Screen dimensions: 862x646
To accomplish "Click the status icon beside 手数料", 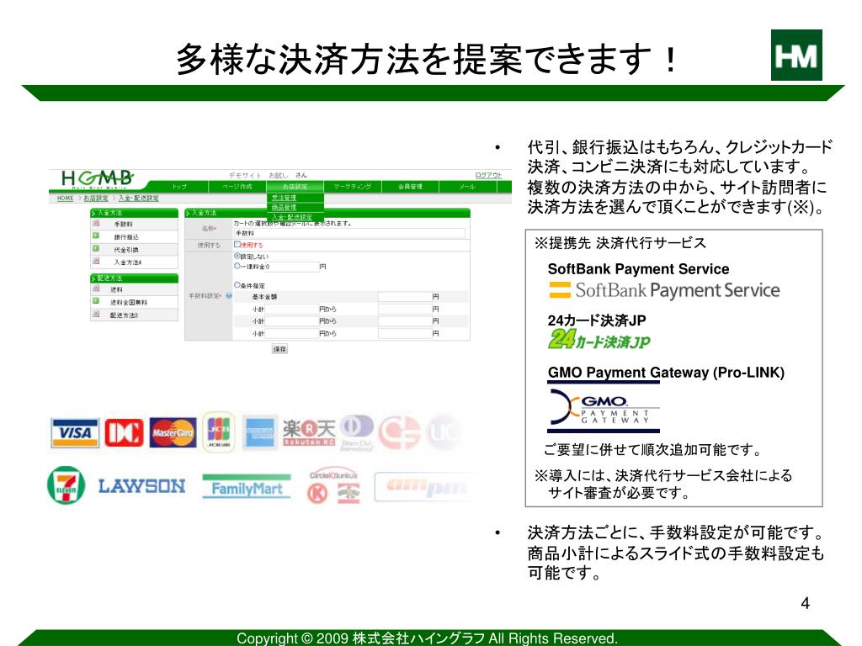I will pyautogui.click(x=96, y=224).
